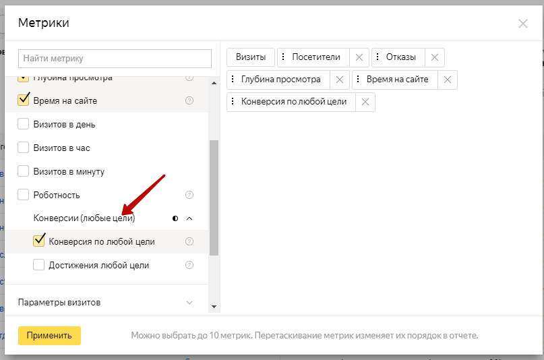Remove the Отказы metric with its X
This screenshot has width=544, height=360.
435,57
